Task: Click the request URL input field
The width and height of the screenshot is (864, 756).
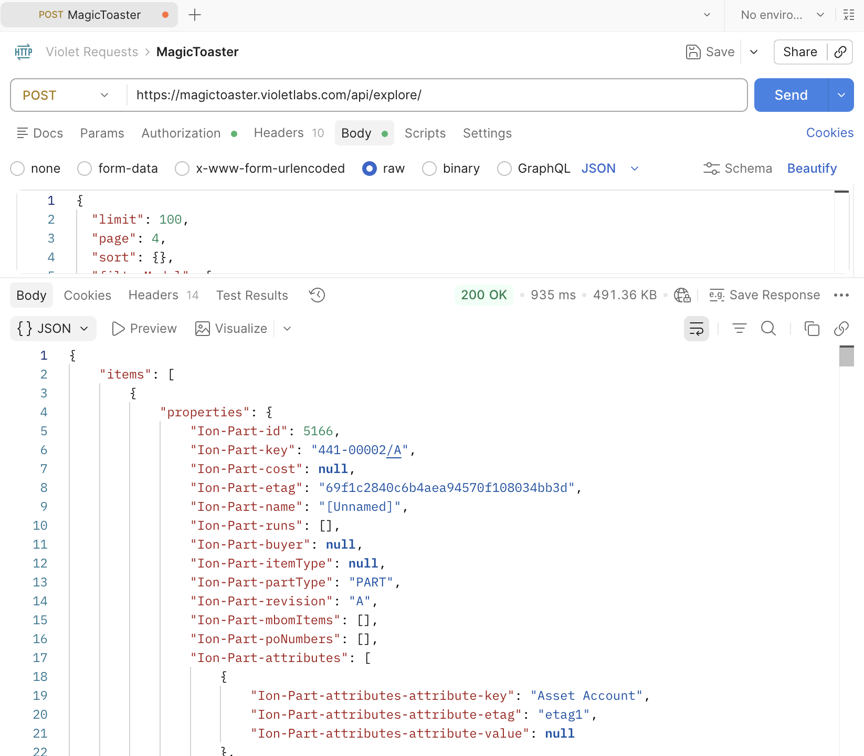Action: tap(436, 95)
